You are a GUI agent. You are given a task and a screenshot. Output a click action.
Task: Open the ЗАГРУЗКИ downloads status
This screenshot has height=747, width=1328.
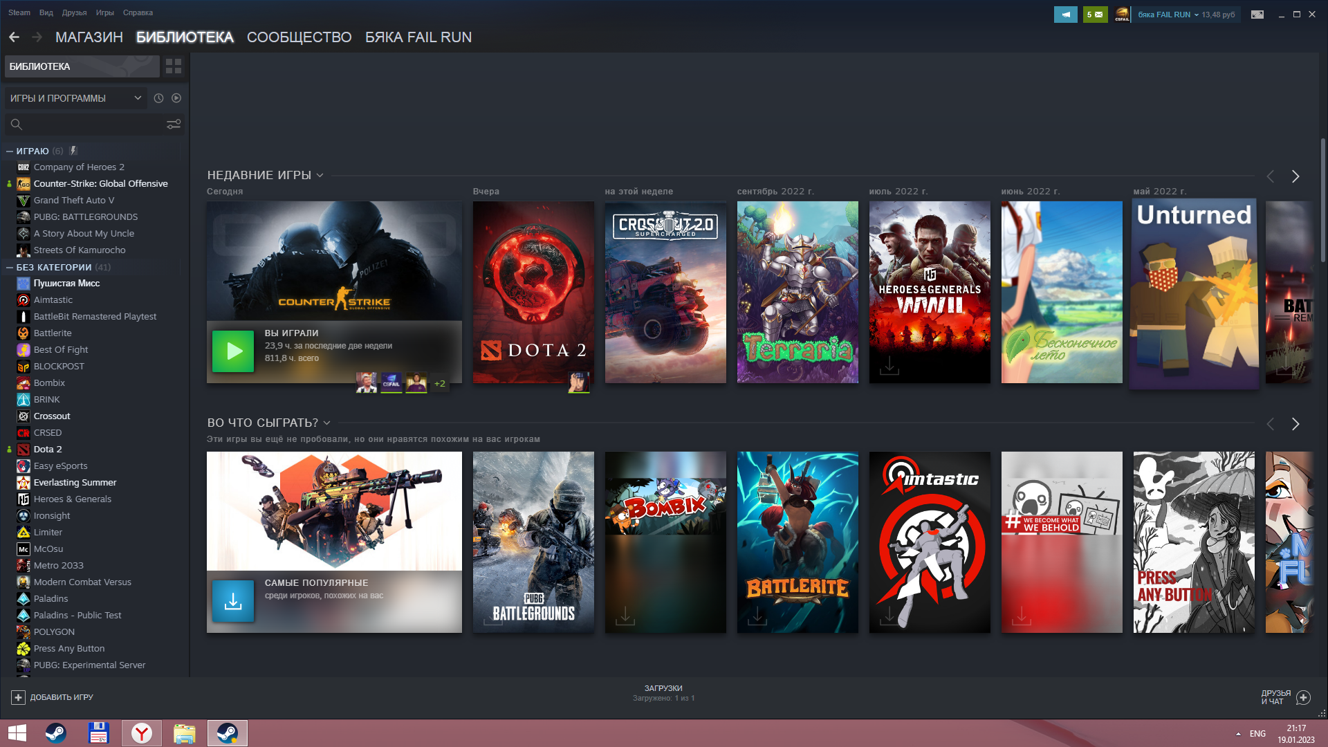pos(663,693)
